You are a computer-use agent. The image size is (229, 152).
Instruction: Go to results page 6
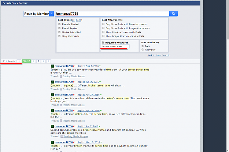[48, 61]
